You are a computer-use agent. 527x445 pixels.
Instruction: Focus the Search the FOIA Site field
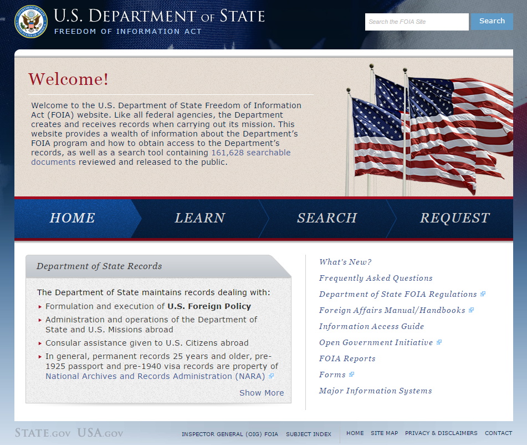point(416,22)
